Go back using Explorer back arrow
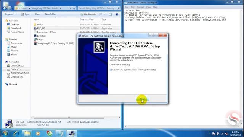 (x=5, y=8)
